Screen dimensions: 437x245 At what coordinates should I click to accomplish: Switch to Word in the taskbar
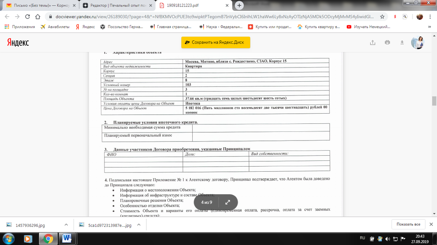click(67, 238)
